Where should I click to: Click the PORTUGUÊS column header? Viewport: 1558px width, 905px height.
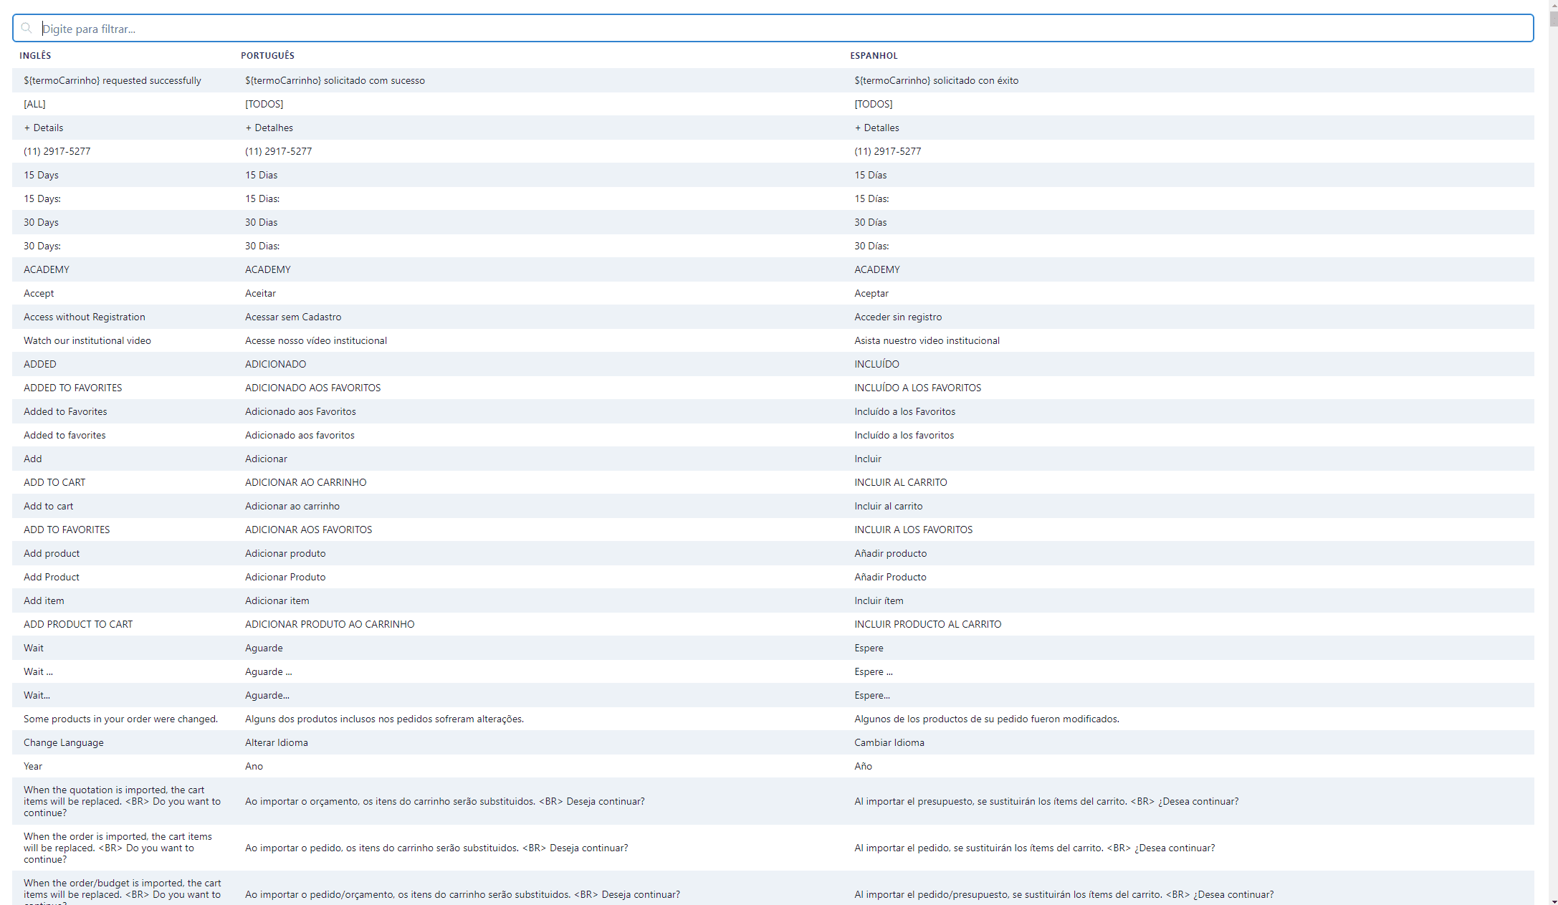coord(267,56)
